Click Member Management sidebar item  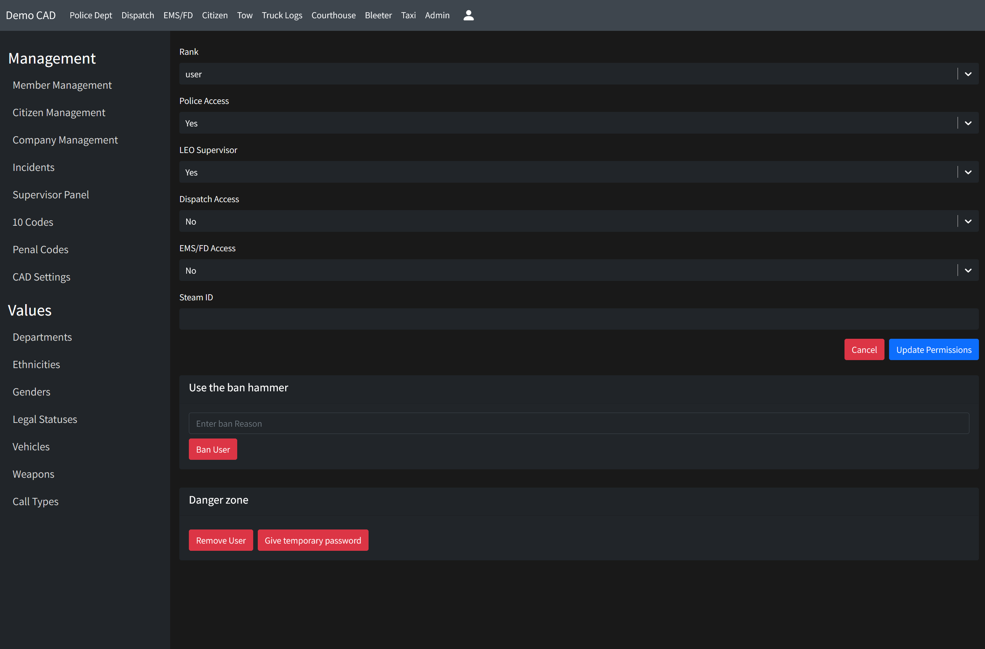[62, 85]
